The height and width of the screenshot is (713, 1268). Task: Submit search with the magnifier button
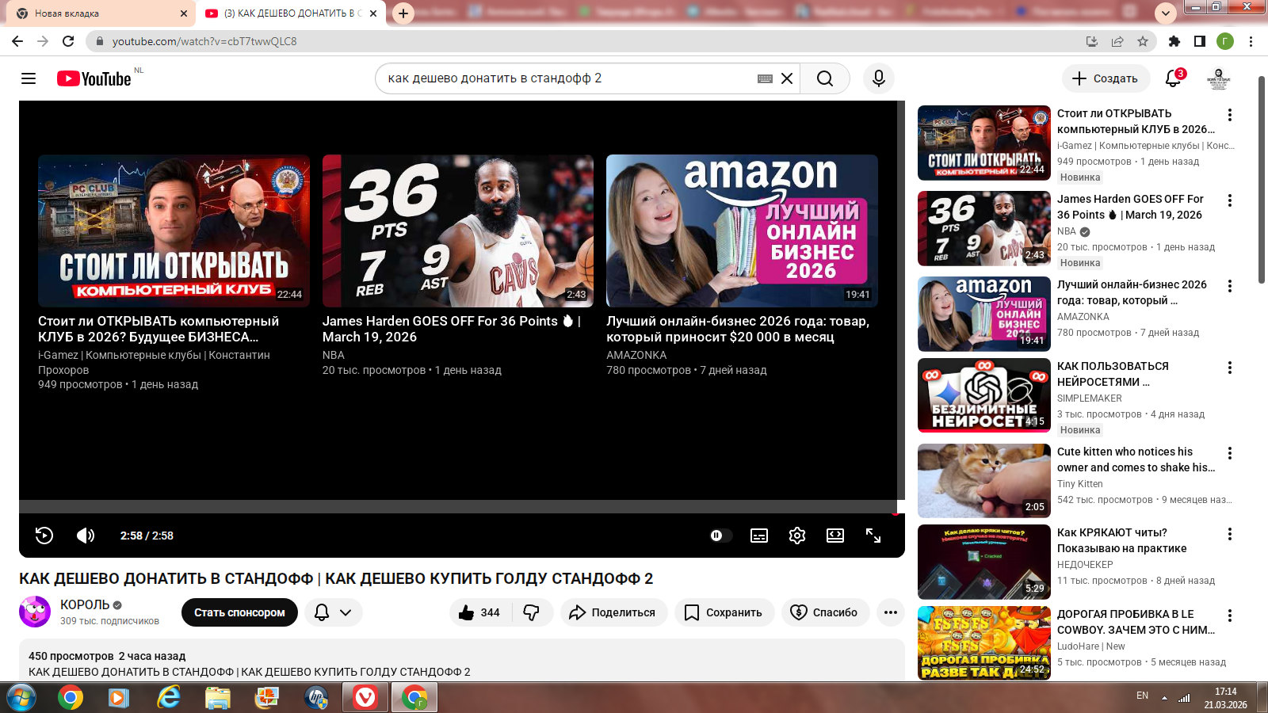[x=825, y=78]
